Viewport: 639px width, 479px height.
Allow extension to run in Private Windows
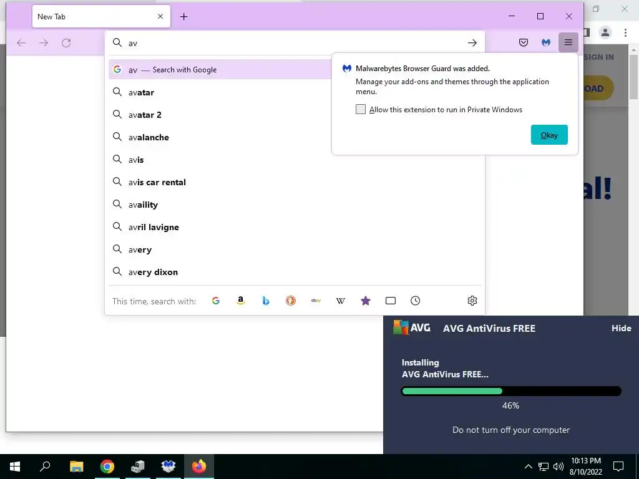point(361,109)
